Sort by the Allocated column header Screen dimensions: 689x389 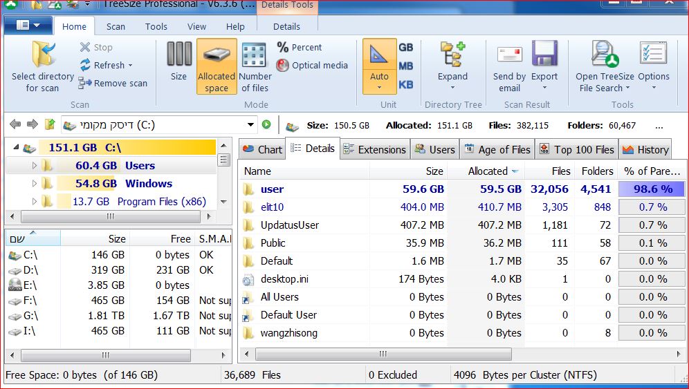click(486, 171)
